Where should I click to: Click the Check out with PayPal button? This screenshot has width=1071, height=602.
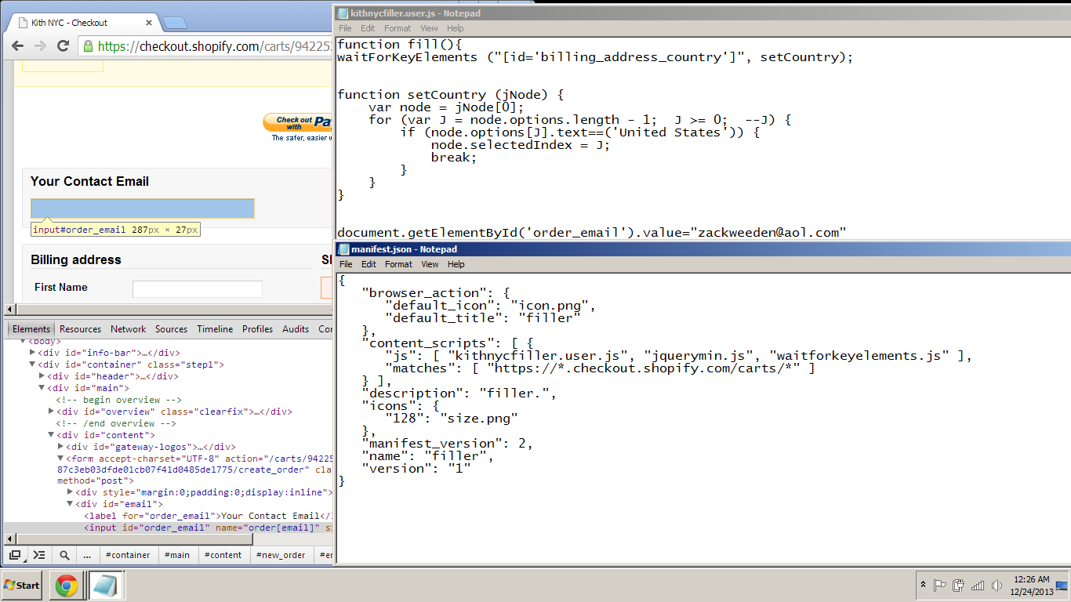(x=298, y=123)
